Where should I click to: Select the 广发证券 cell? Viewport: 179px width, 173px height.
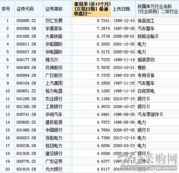point(58,161)
